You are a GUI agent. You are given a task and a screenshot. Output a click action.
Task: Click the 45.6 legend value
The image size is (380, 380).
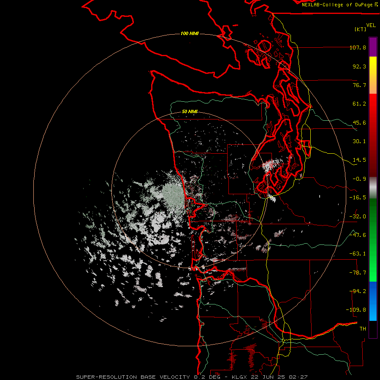tap(359, 122)
